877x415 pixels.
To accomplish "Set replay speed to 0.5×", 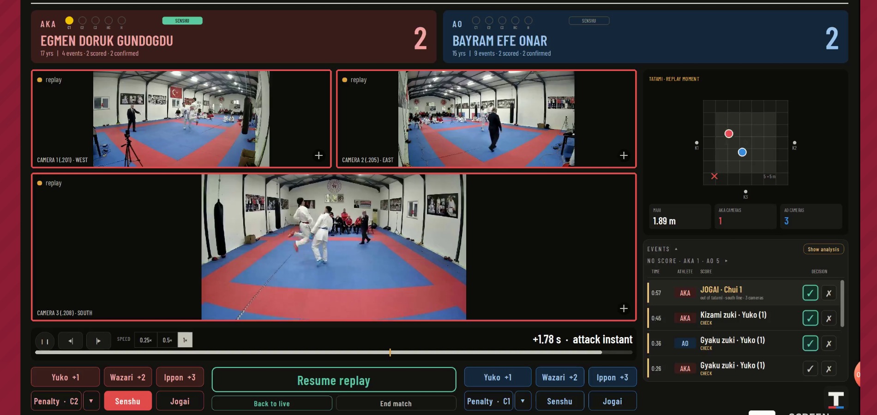I will click(x=167, y=340).
